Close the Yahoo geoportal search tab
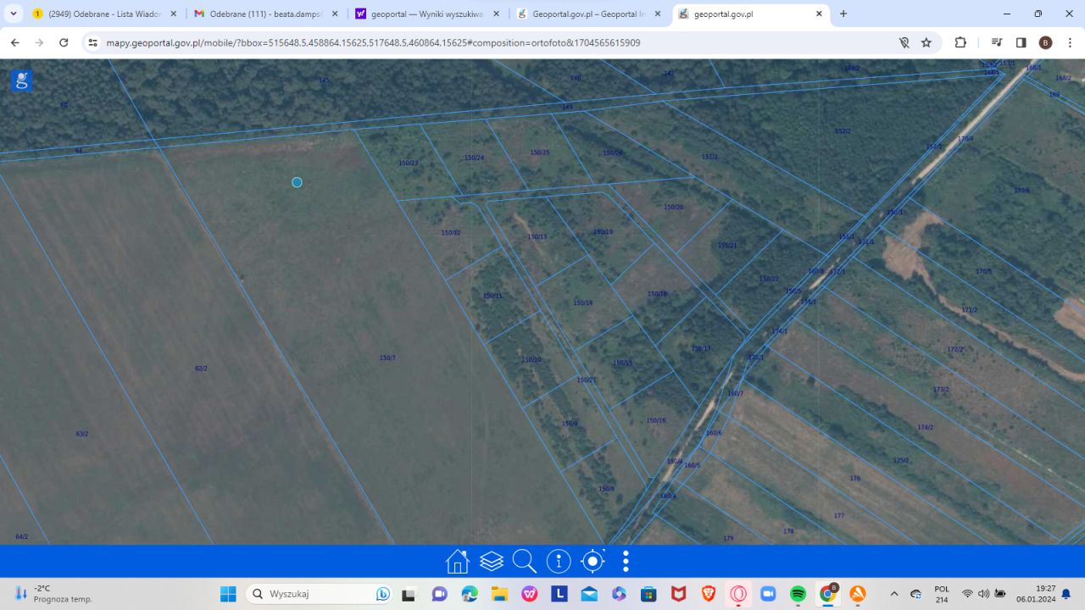 pyautogui.click(x=496, y=14)
